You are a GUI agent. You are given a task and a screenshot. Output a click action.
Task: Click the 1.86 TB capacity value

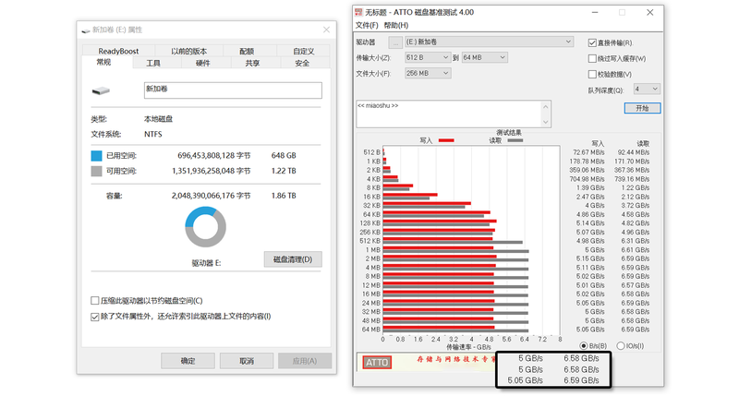pyautogui.click(x=284, y=196)
